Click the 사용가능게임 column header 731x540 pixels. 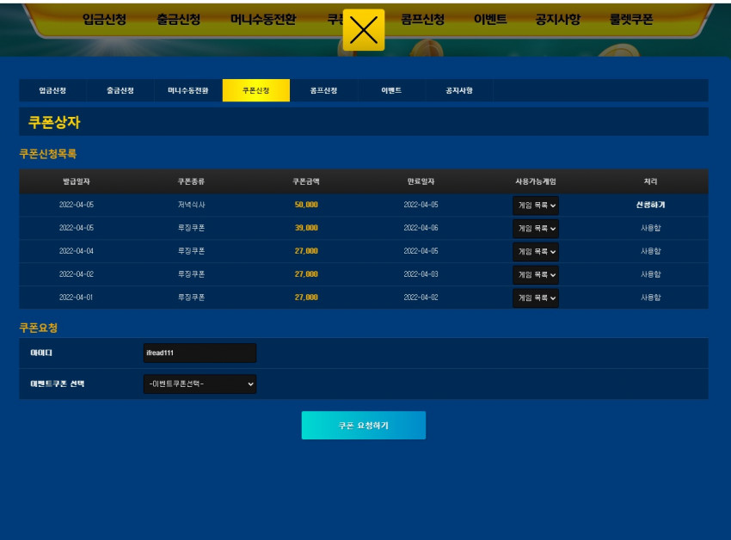(536, 181)
